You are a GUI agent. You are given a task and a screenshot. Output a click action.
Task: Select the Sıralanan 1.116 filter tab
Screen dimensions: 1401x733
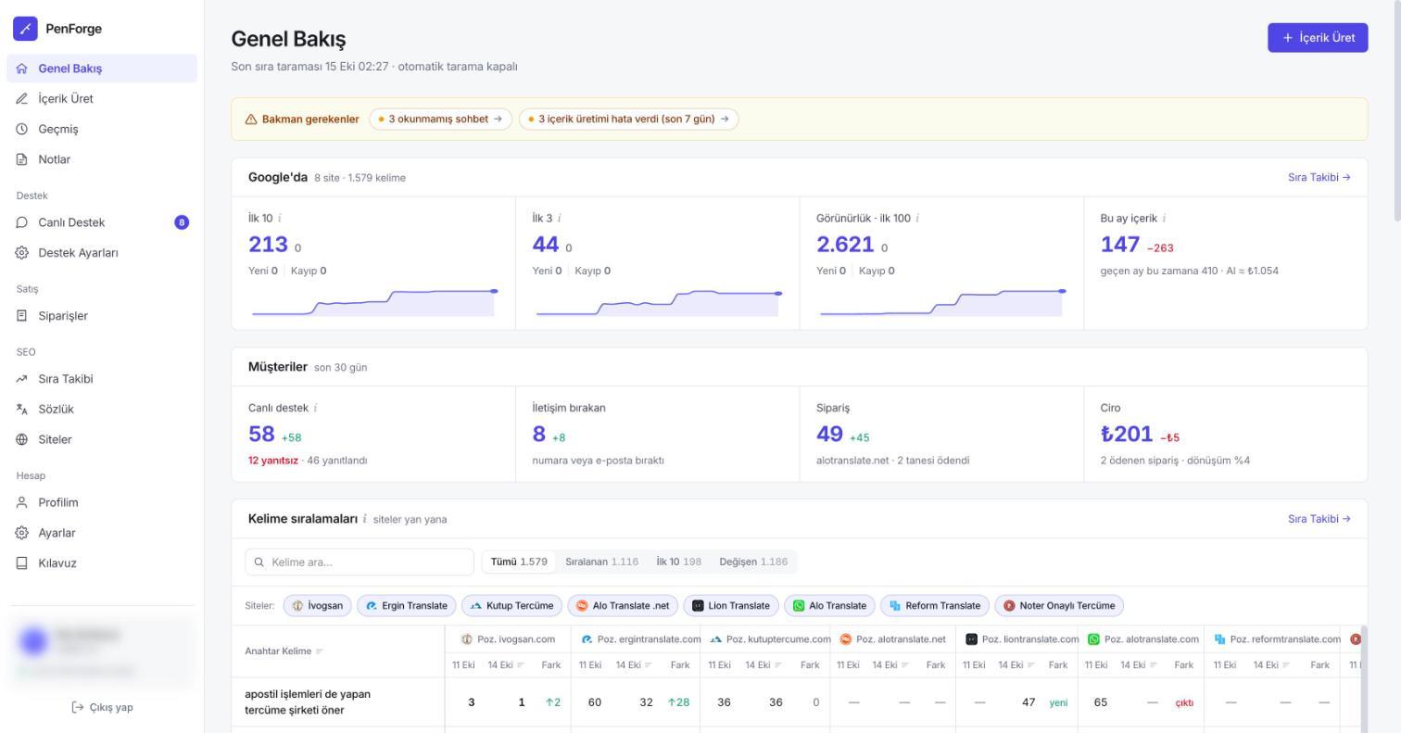pos(601,562)
